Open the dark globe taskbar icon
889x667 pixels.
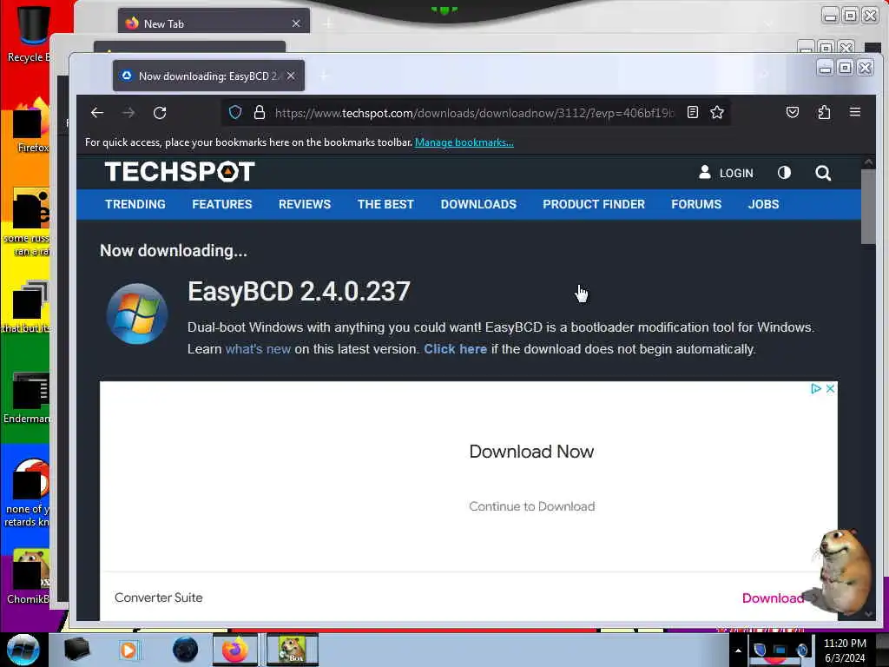click(x=185, y=650)
